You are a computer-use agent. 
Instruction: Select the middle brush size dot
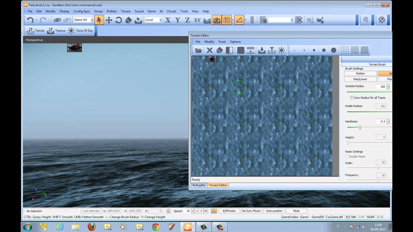(x=314, y=50)
